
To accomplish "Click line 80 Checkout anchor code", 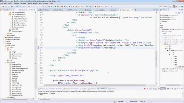I will (x=96, y=48).
